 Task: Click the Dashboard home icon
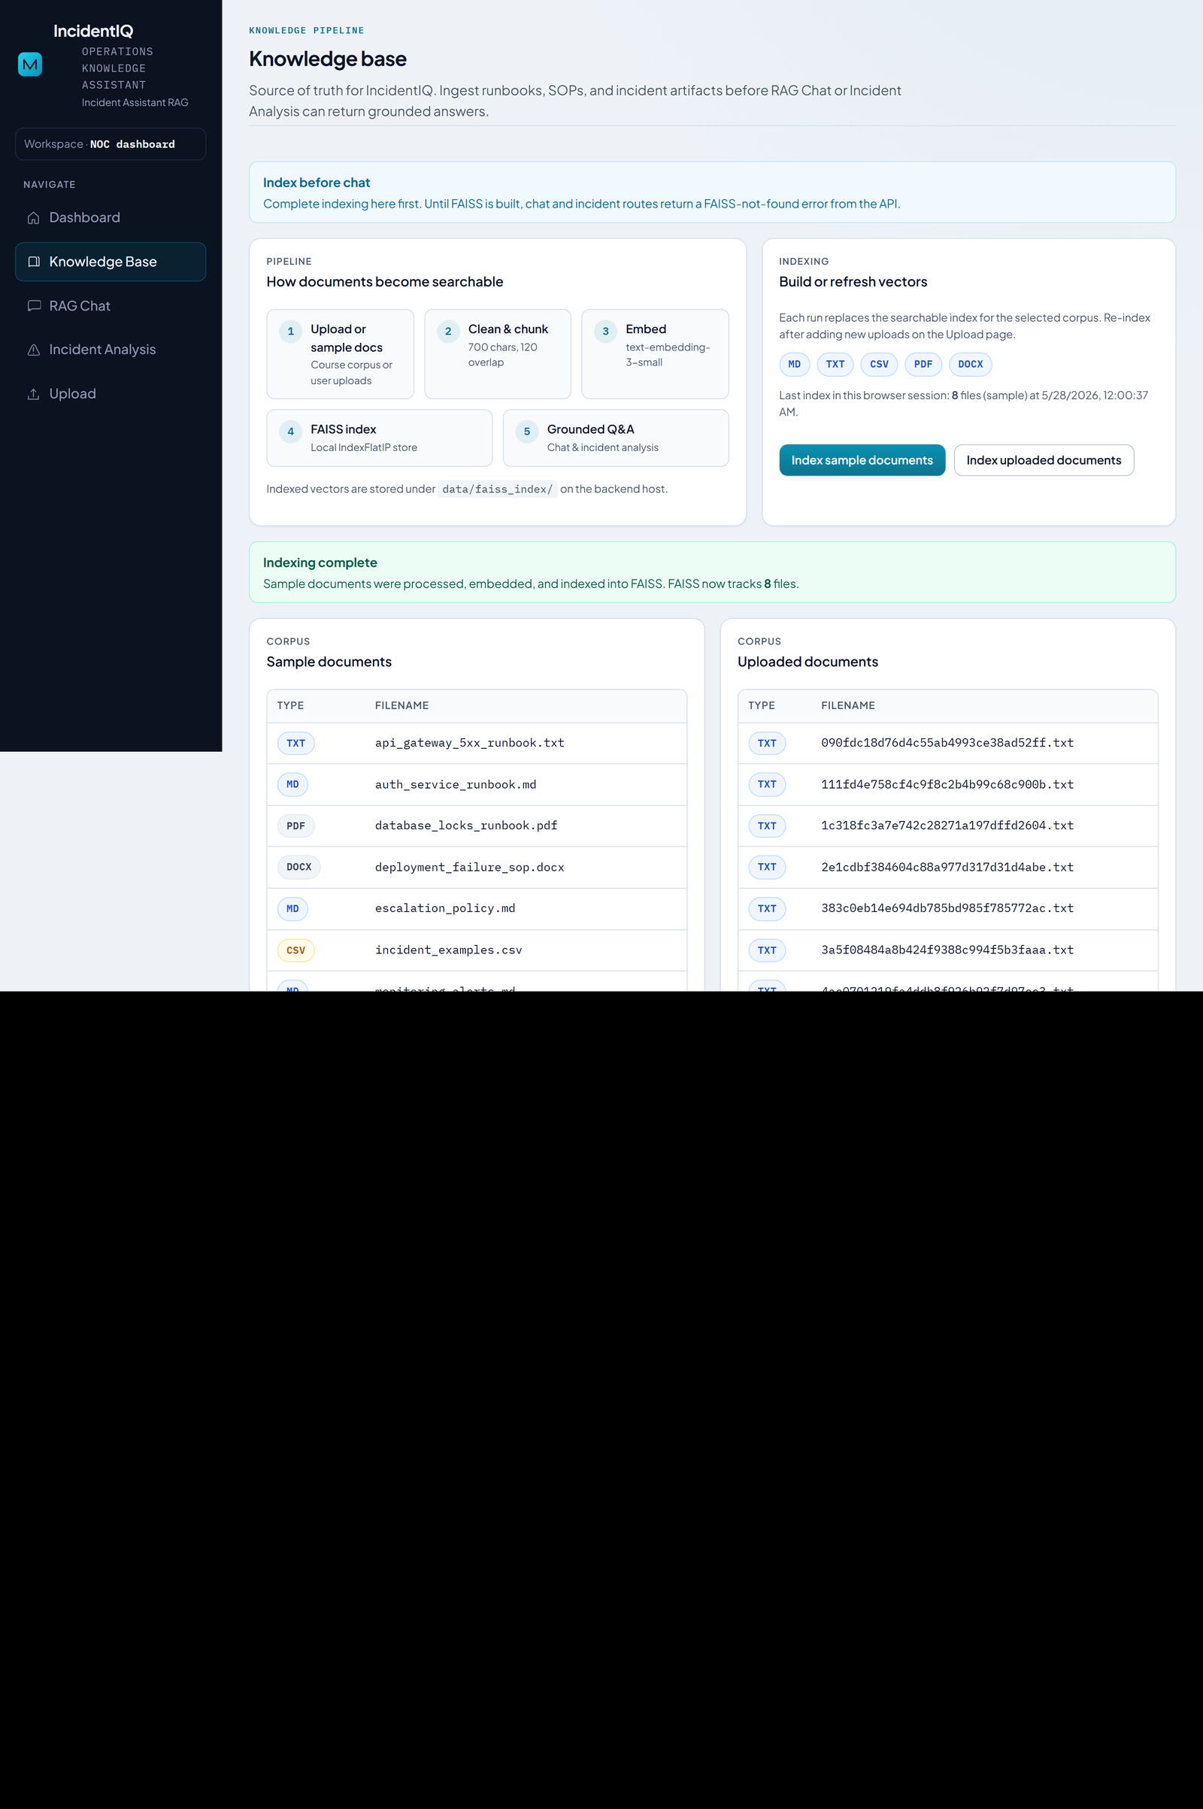click(34, 218)
